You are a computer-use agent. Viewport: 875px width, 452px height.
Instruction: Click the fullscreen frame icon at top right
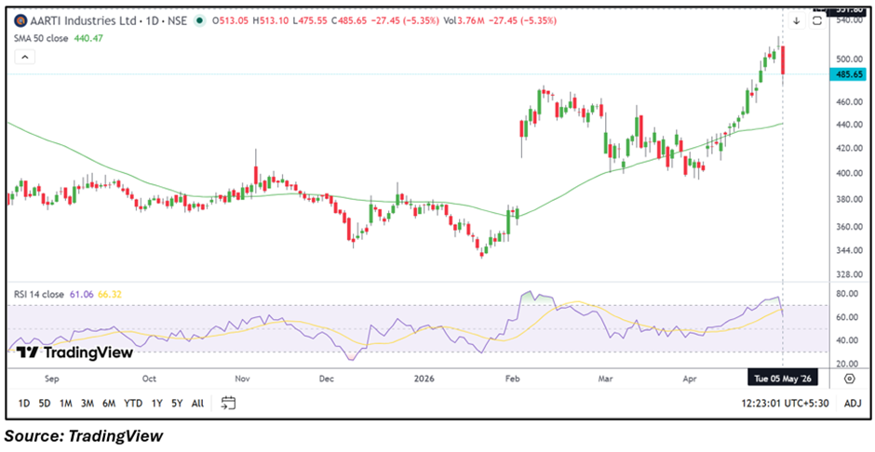click(817, 21)
